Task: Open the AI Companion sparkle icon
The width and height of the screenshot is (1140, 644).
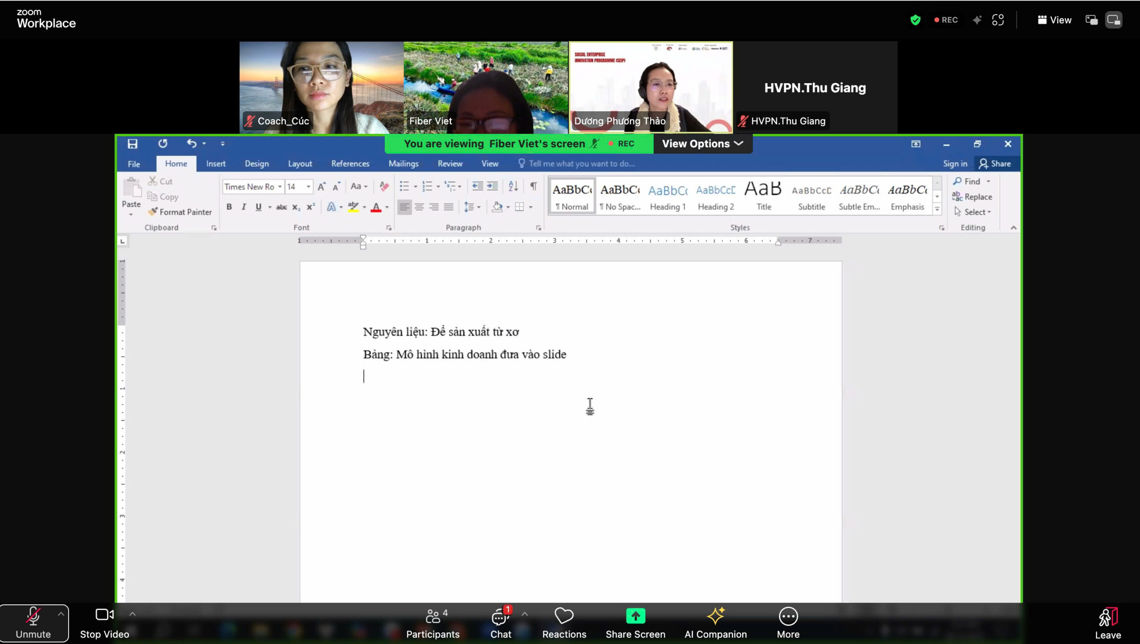Action: click(x=715, y=616)
